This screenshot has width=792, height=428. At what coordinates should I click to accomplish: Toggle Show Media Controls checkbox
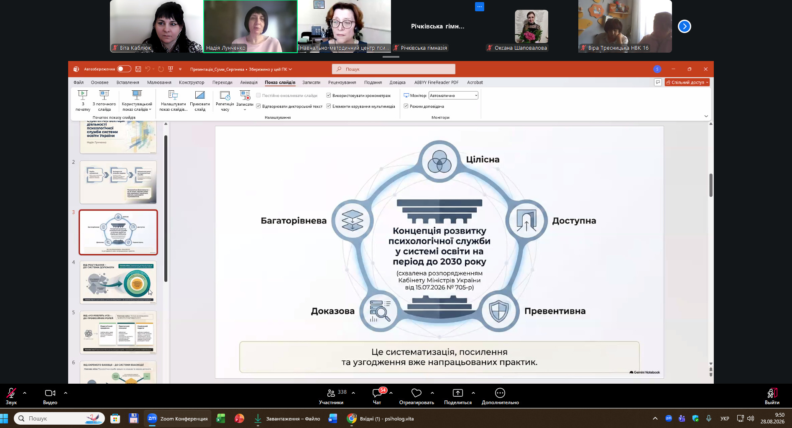329,106
